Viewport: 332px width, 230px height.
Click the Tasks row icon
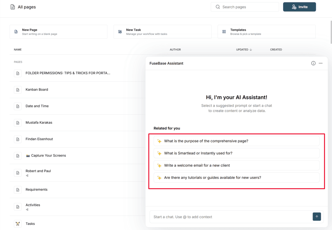point(18,224)
